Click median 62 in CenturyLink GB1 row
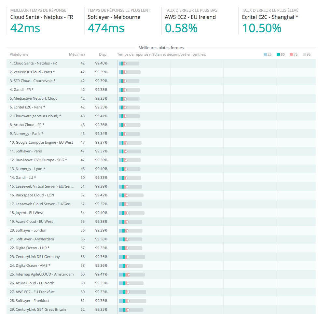 click(x=83, y=309)
